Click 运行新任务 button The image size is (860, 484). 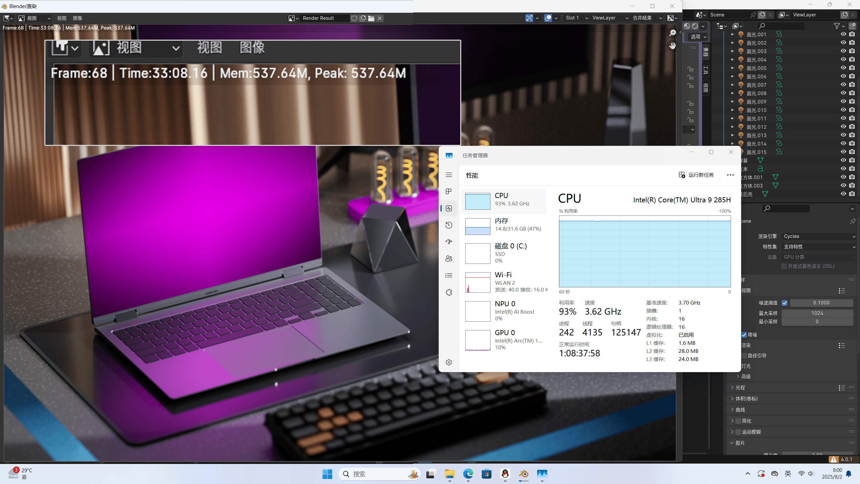pyautogui.click(x=696, y=175)
